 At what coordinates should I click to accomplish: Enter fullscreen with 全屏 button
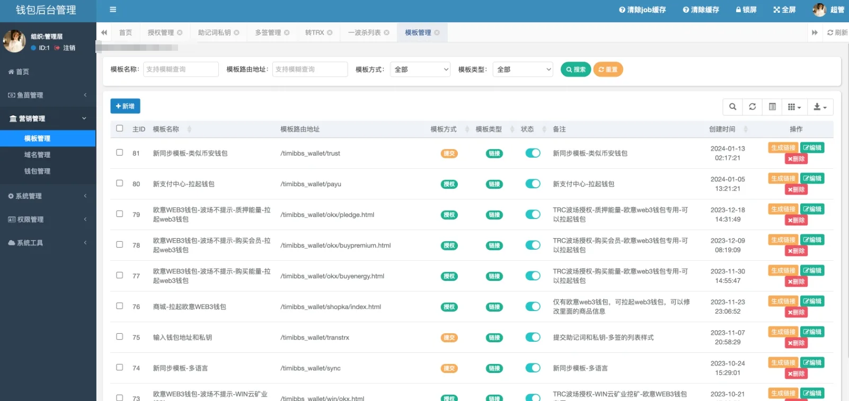click(x=784, y=10)
